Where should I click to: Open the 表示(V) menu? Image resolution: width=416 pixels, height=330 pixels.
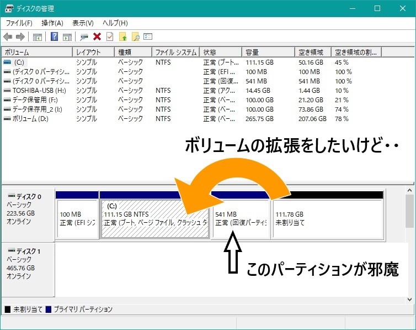tap(83, 23)
